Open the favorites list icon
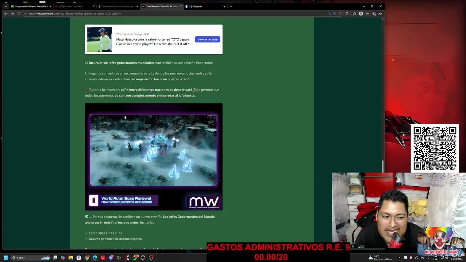466x262 pixels. coord(354,13)
